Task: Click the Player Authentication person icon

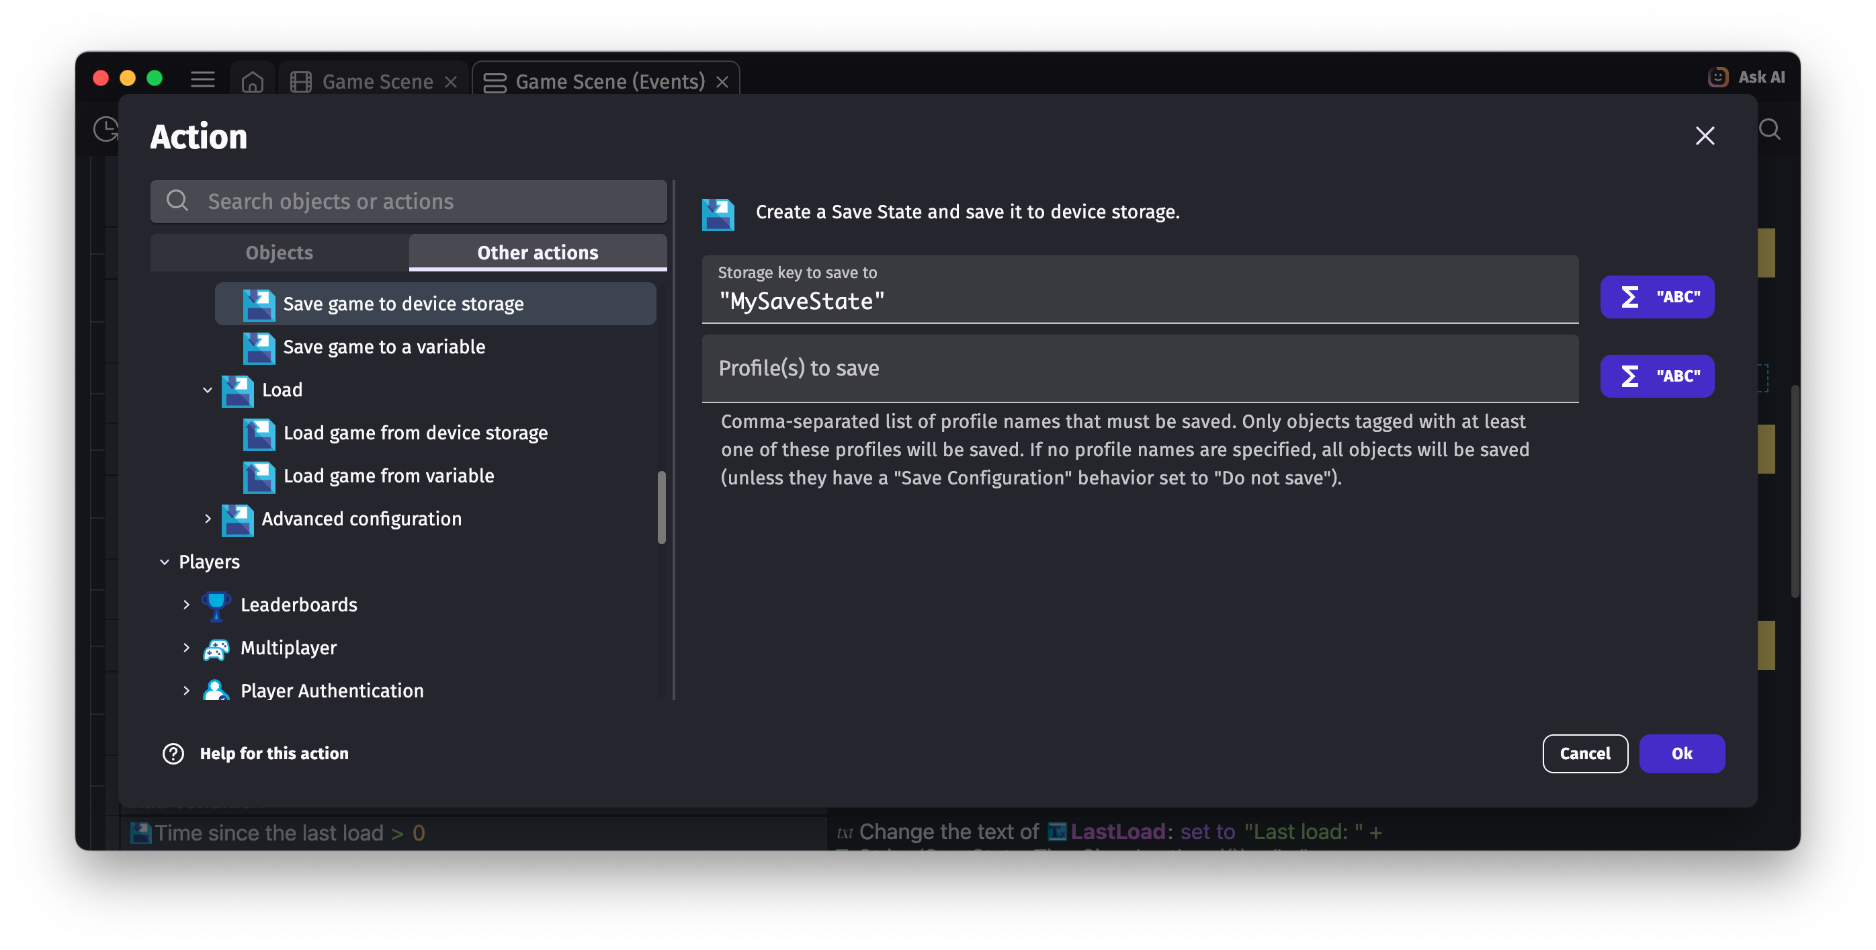Action: point(216,690)
